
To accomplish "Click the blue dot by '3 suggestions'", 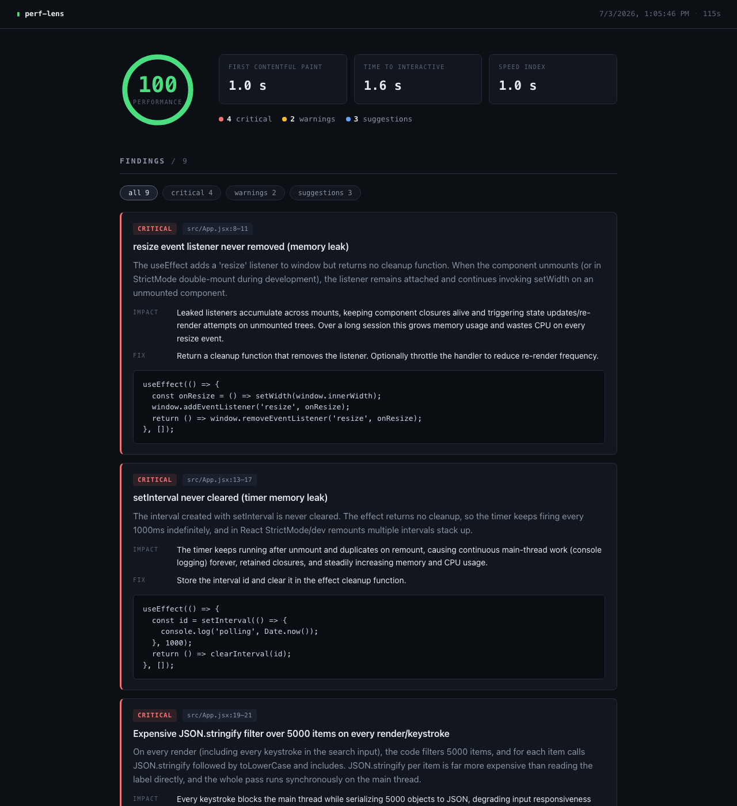I will click(348, 119).
